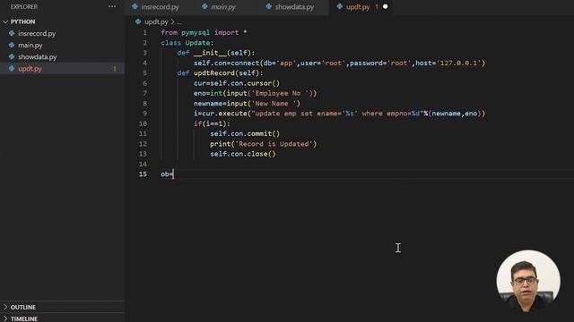Click 'updtRecord' method name on line 5
The height and width of the screenshot is (322, 574).
tap(214, 73)
